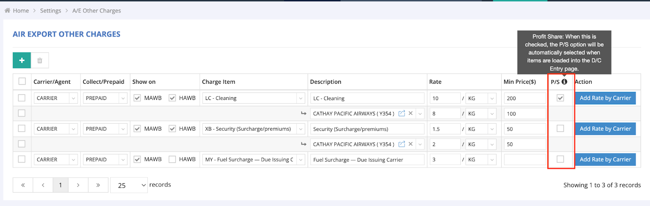
Task: Click the trash delete icon
Action: pyautogui.click(x=40, y=60)
